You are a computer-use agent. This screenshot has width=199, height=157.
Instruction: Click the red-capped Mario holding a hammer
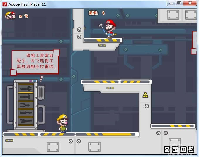coord(109,29)
